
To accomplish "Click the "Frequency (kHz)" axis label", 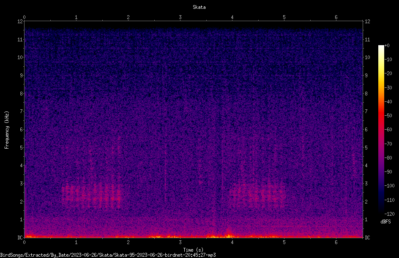I will tap(7, 130).
